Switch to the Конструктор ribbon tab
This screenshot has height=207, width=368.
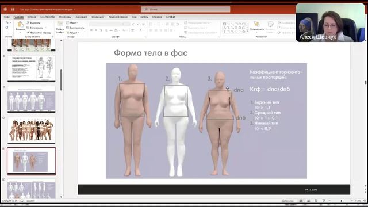[x=47, y=17]
